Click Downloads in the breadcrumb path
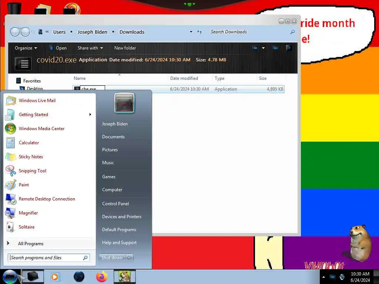379x284 pixels. tap(132, 32)
